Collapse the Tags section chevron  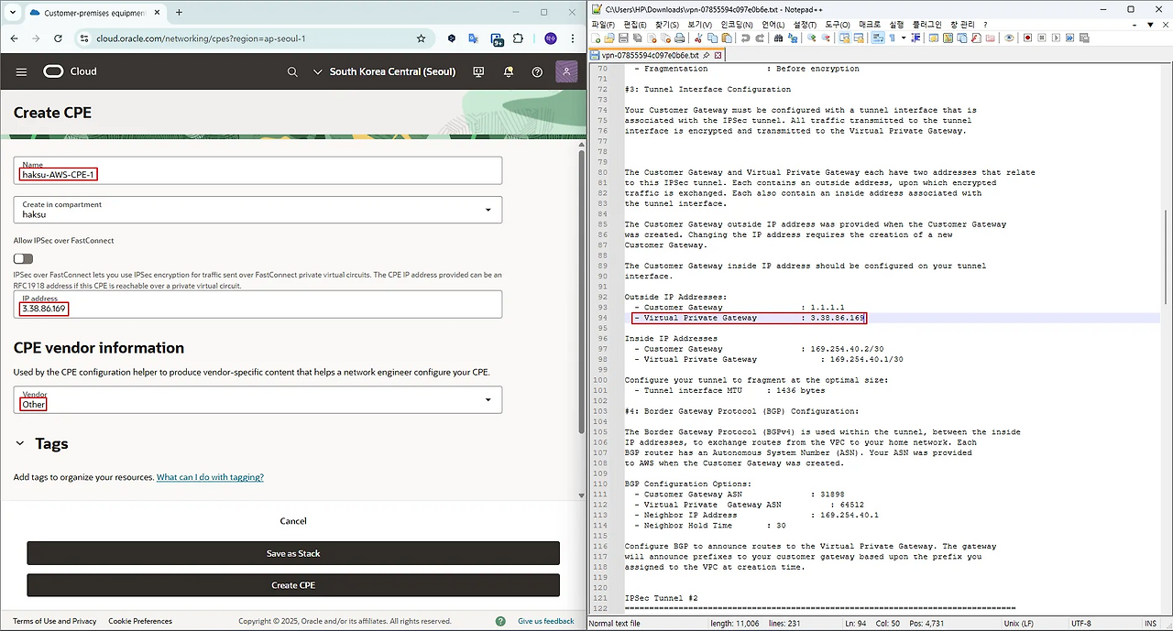click(x=20, y=443)
